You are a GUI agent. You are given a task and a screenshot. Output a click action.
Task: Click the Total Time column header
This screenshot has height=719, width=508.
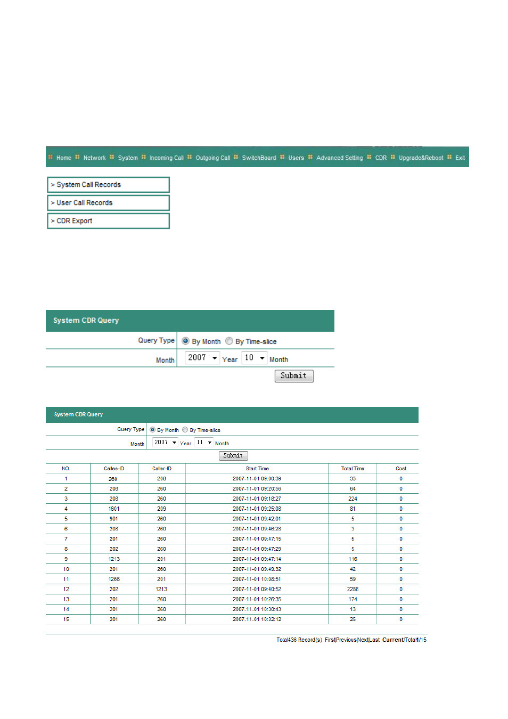[353, 469]
